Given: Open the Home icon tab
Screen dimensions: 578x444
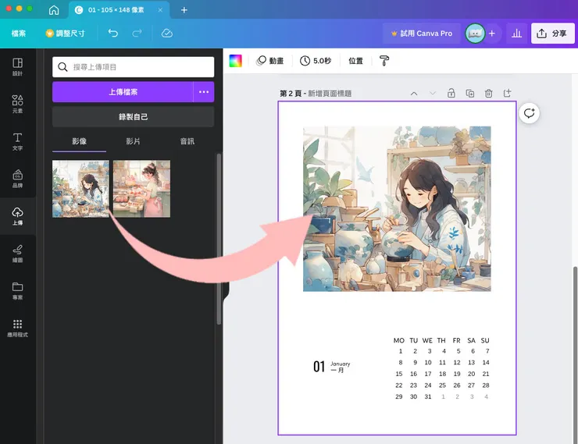Looking at the screenshot, I should pos(54,10).
